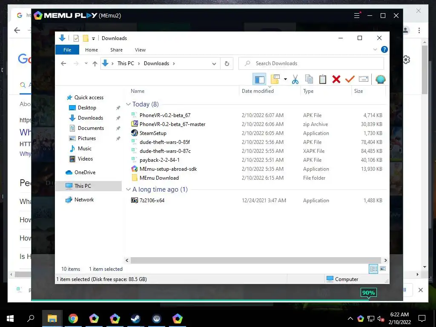
Task: Open the address bar history dropdown
Action: click(214, 64)
